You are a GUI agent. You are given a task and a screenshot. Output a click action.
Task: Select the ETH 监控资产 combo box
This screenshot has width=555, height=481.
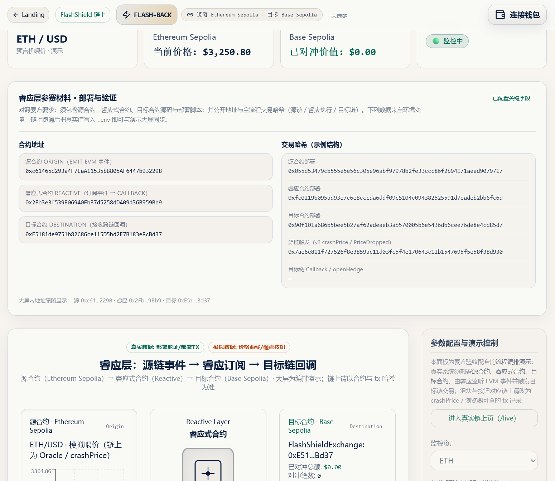pos(484,461)
